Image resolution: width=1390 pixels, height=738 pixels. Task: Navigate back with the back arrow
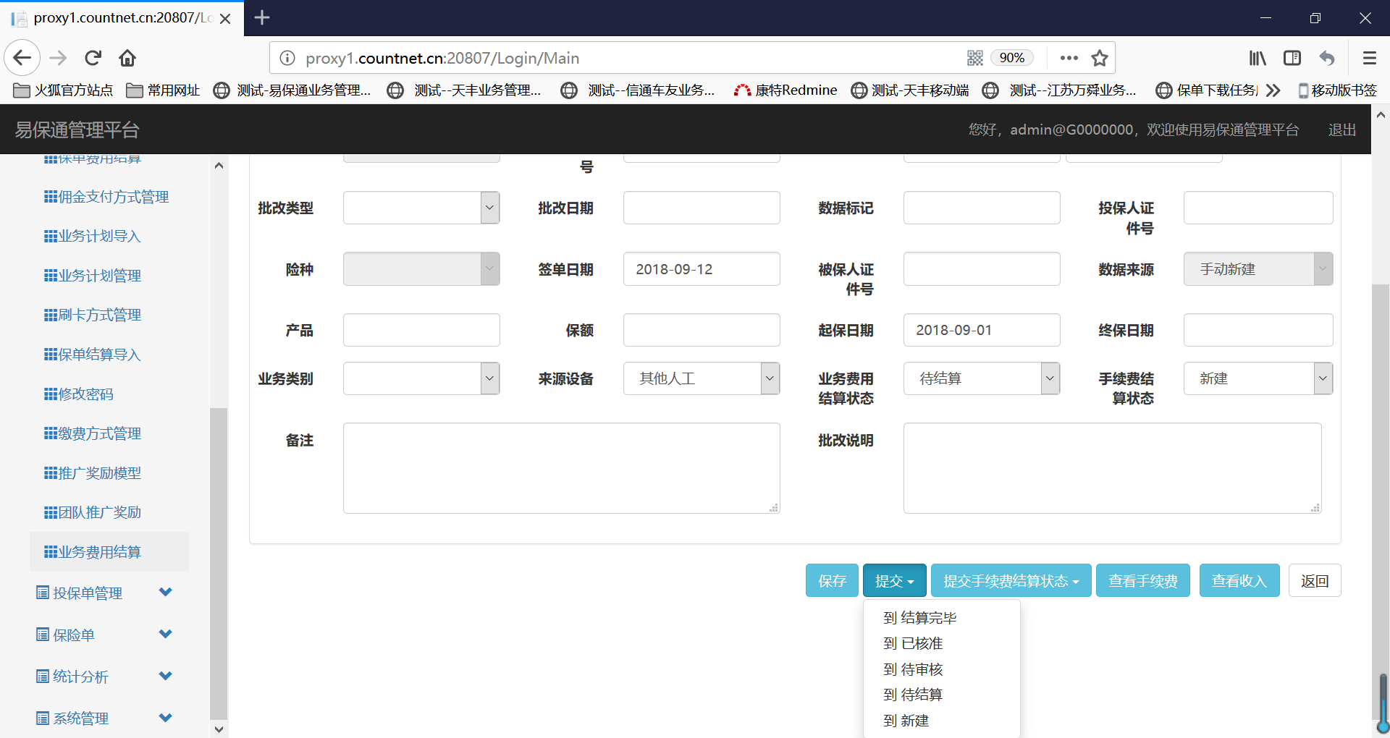[x=22, y=58]
